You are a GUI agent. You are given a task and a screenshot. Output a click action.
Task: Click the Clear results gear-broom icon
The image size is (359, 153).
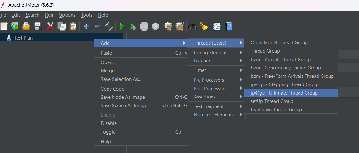[x=169, y=26]
